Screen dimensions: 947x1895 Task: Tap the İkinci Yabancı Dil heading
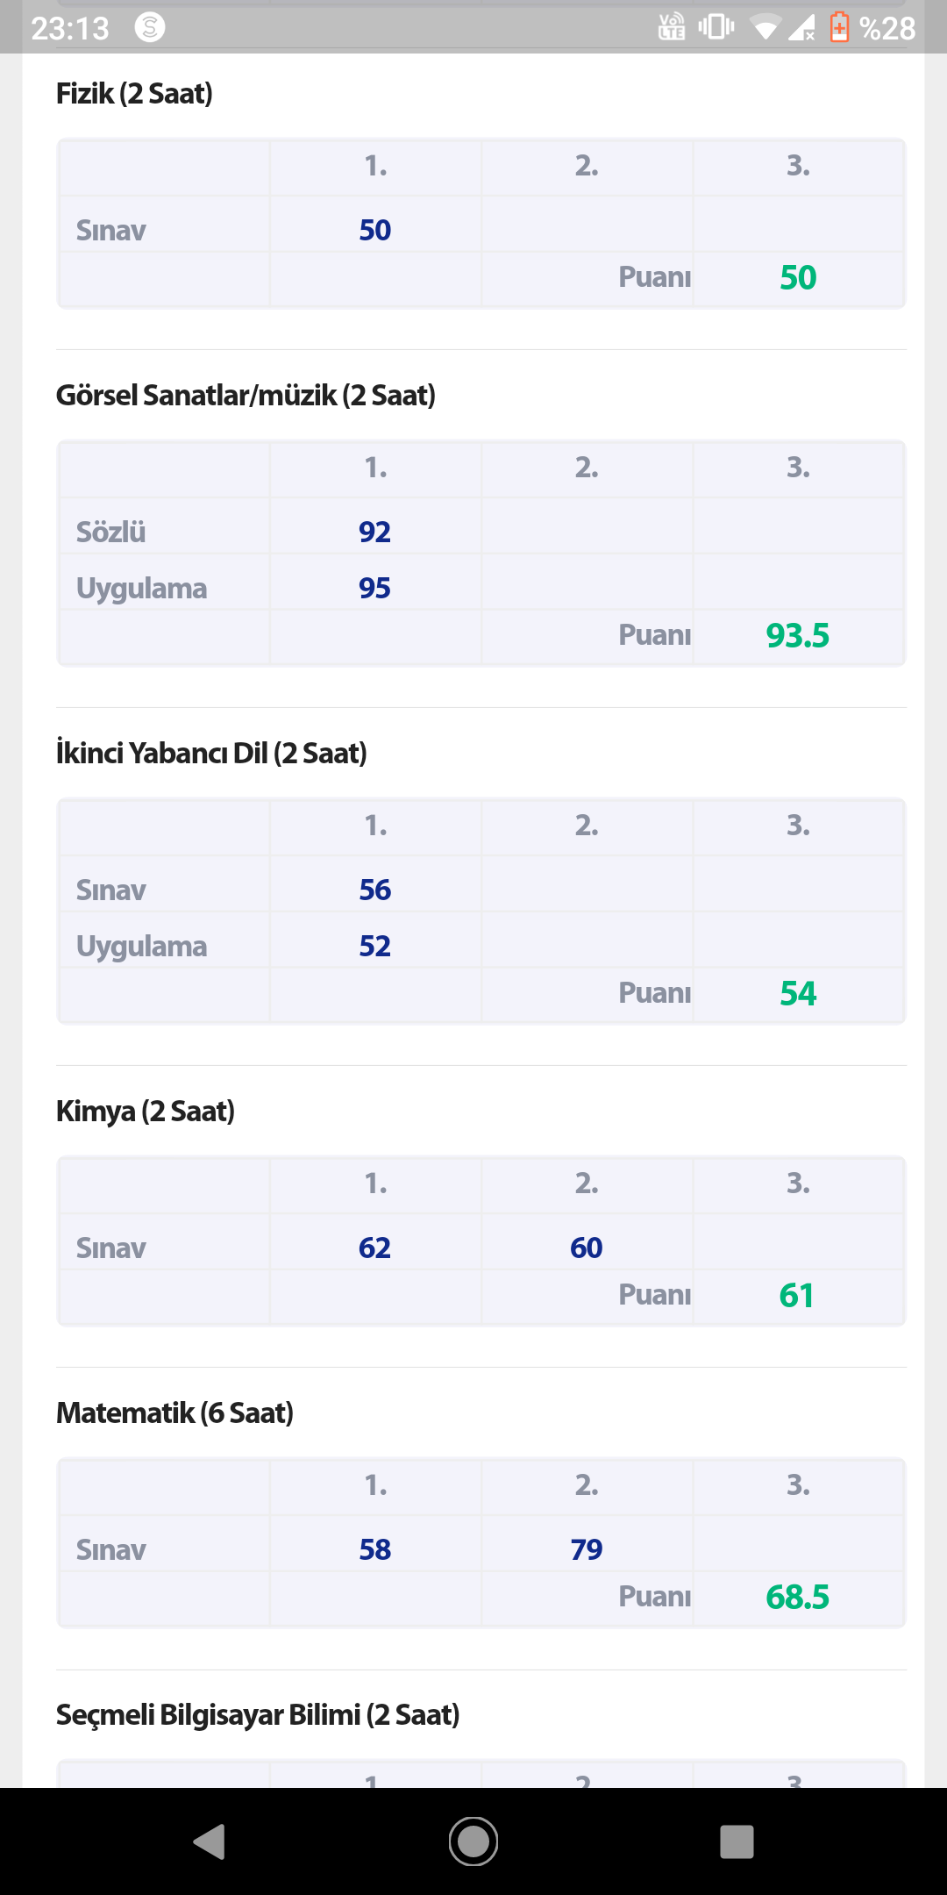(x=211, y=753)
